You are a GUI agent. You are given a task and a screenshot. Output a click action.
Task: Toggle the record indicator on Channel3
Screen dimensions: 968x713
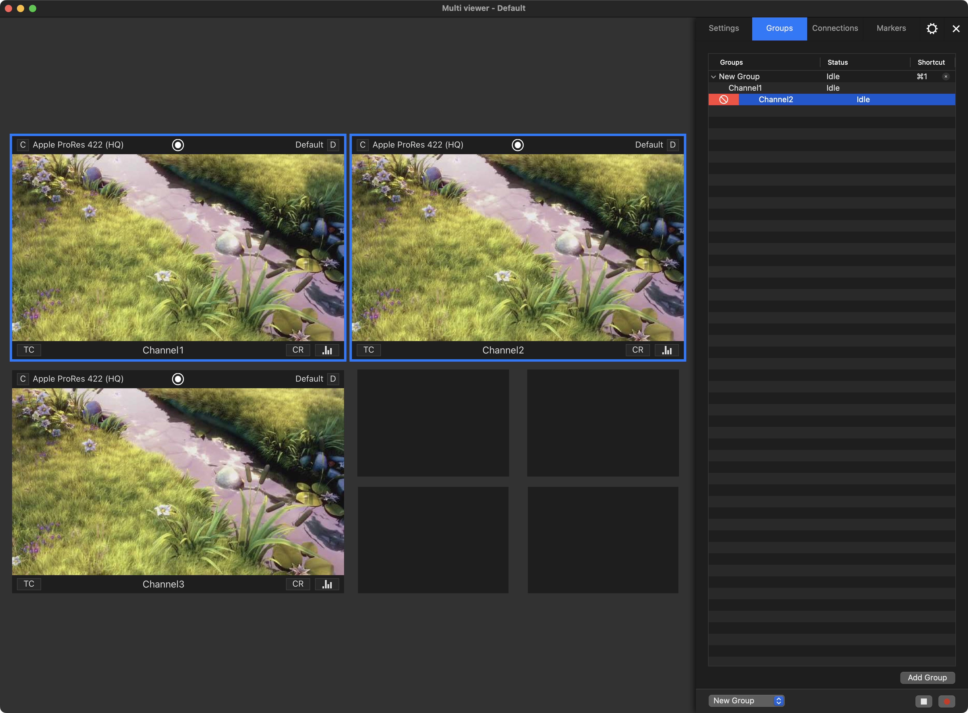(178, 379)
